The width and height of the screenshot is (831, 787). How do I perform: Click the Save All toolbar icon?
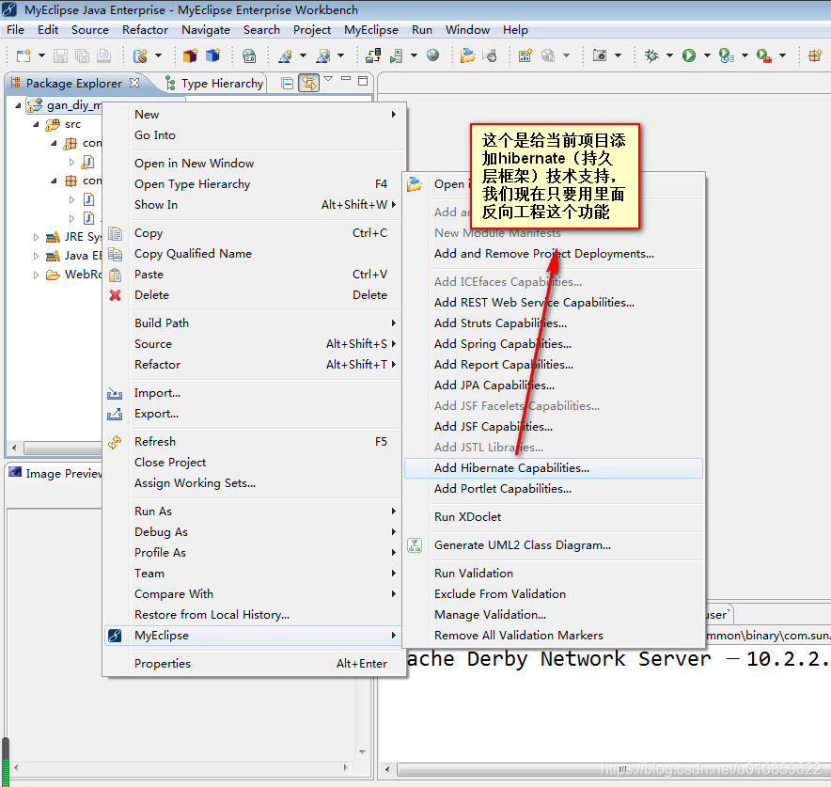82,55
